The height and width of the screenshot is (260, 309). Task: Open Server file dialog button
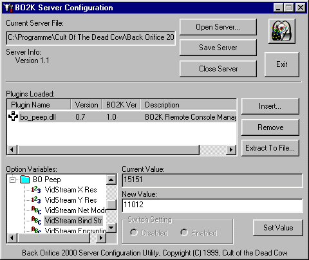[x=218, y=27]
